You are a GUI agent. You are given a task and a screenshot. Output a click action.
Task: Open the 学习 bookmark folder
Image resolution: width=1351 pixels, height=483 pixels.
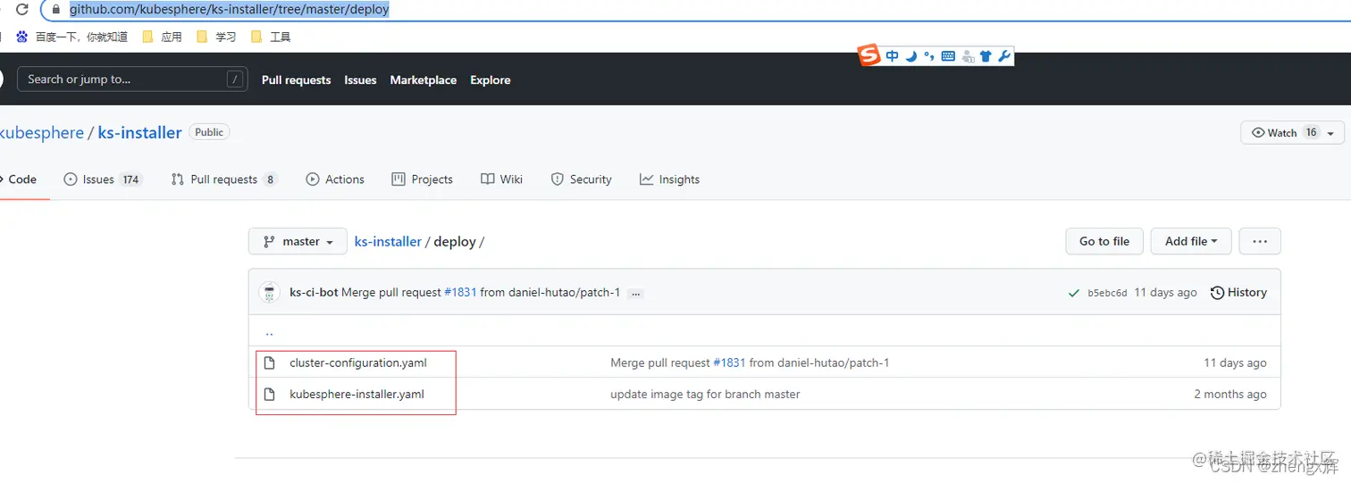216,37
